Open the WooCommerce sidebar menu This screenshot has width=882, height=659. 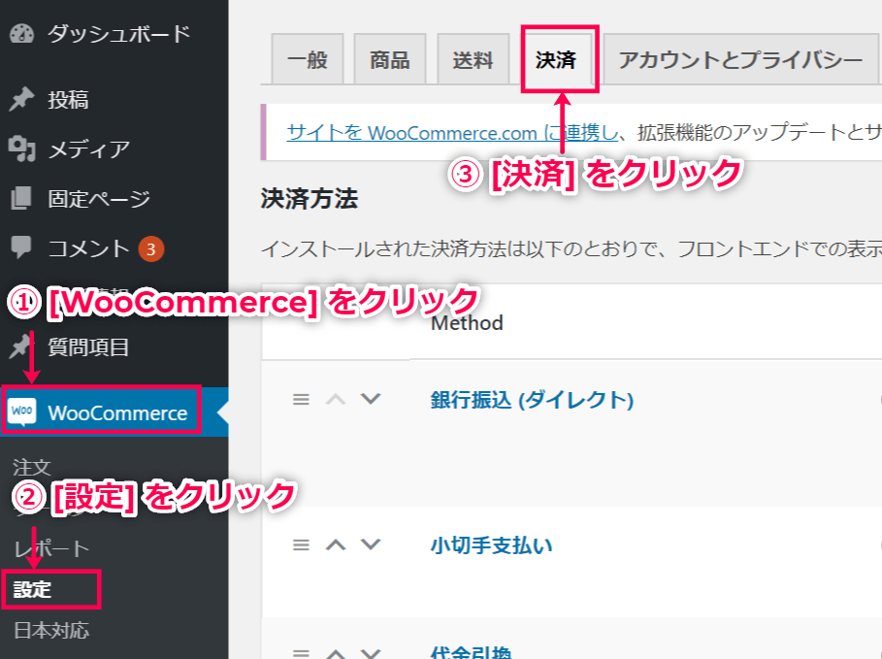click(114, 412)
